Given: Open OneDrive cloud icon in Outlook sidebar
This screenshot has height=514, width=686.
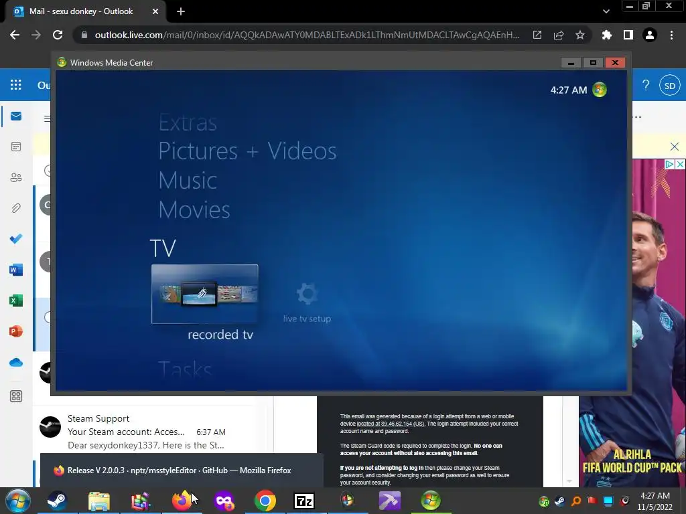Looking at the screenshot, I should [16, 362].
